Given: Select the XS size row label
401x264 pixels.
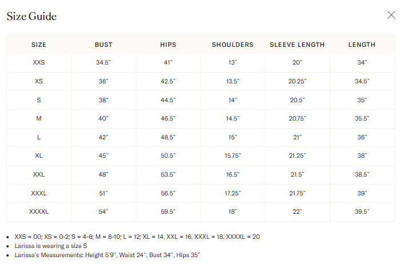Looking at the screenshot, I should click(39, 81).
